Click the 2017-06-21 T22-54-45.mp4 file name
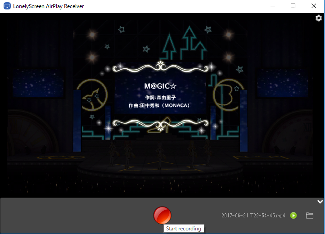Viewport: 325px width, 234px height. [253, 216]
